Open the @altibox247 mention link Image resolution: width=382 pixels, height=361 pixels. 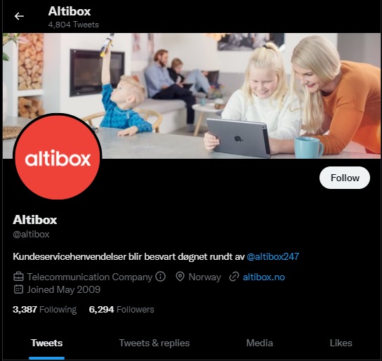[272, 256]
